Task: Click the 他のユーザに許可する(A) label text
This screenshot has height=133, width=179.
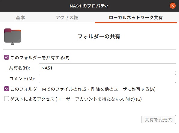Action: 130,89
